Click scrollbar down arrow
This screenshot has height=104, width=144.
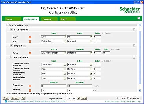pyautogui.click(x=140, y=91)
